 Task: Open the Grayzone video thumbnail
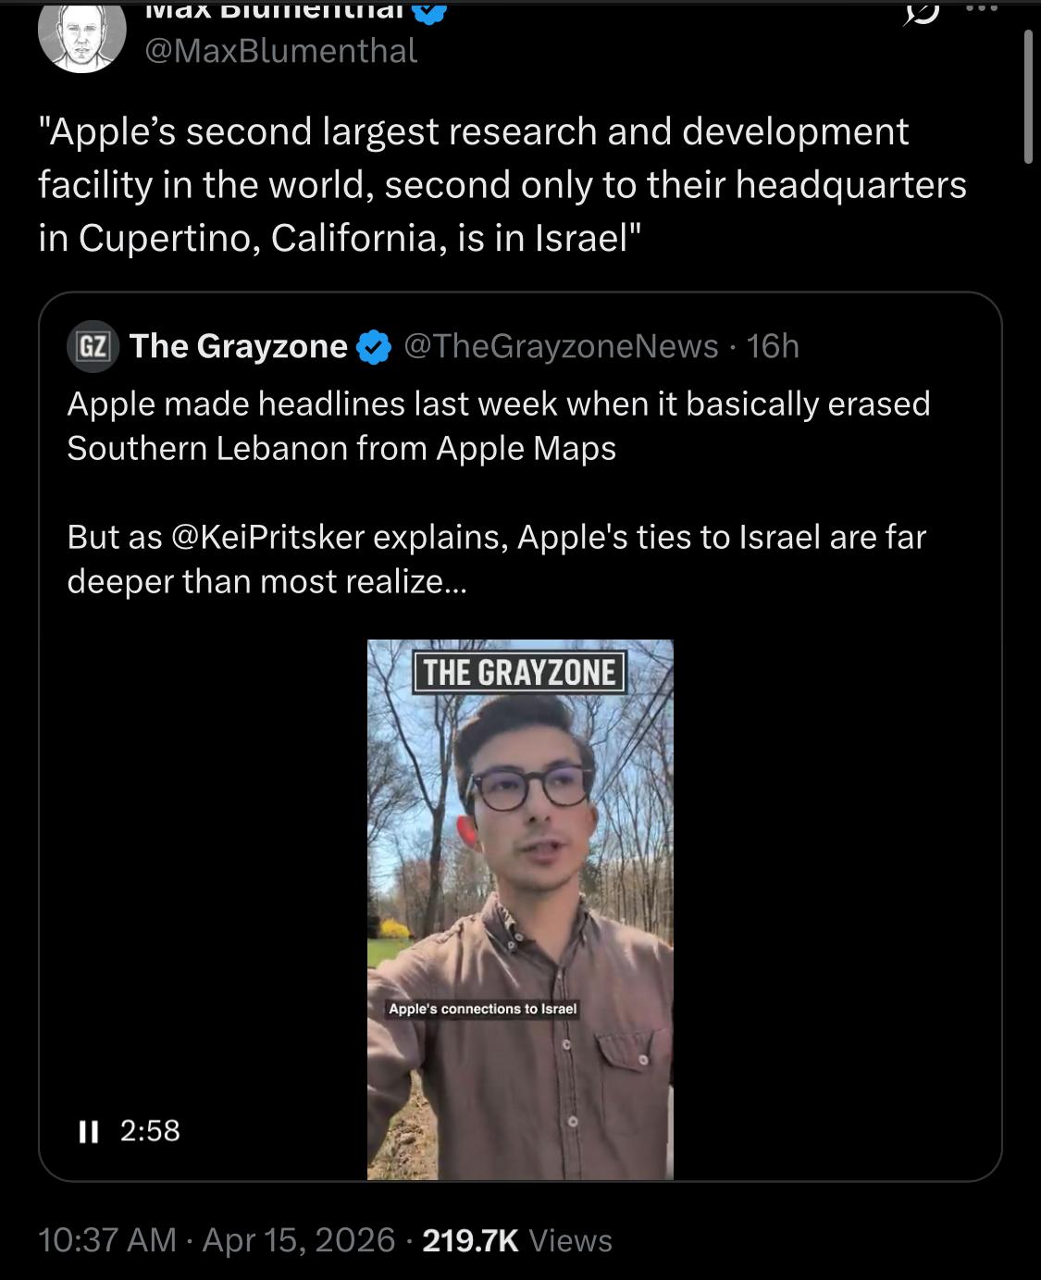pyautogui.click(x=520, y=909)
